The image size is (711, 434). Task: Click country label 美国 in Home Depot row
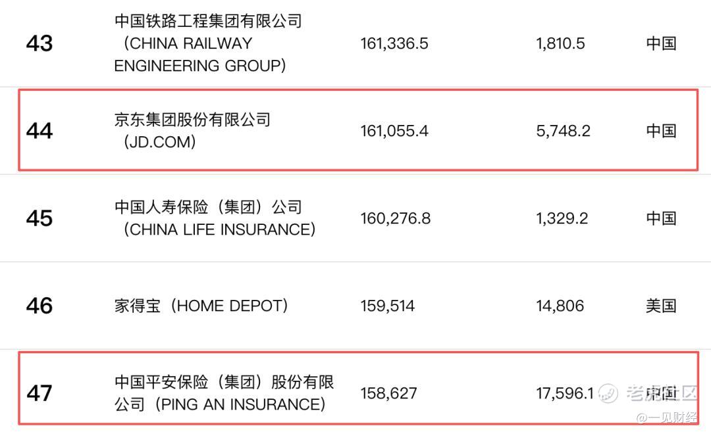point(661,306)
